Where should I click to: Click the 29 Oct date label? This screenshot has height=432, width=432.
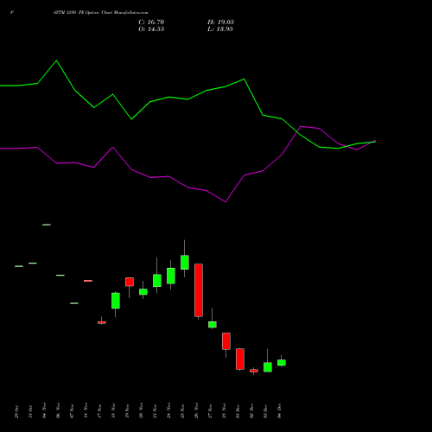(x=16, y=411)
